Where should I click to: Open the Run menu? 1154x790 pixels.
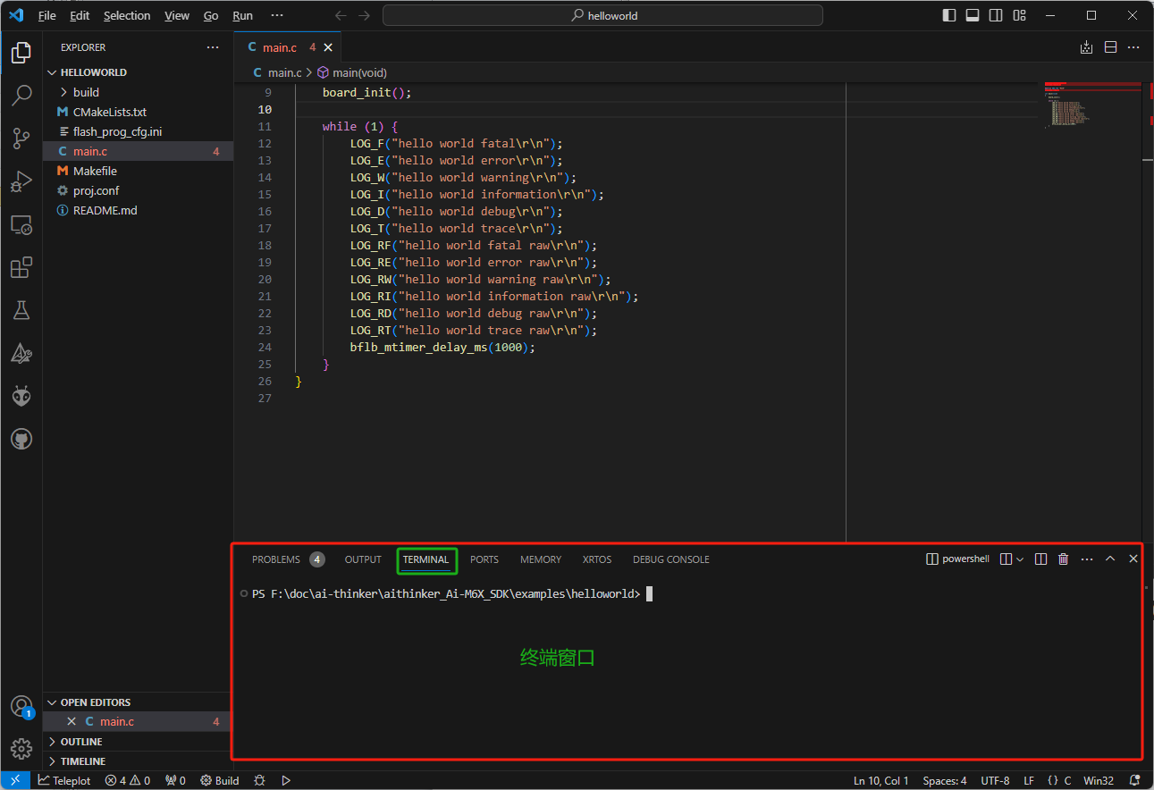click(x=242, y=15)
